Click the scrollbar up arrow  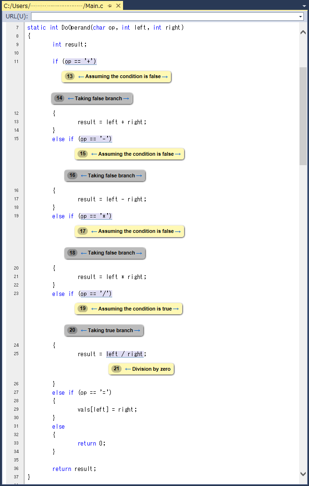coord(303,32)
